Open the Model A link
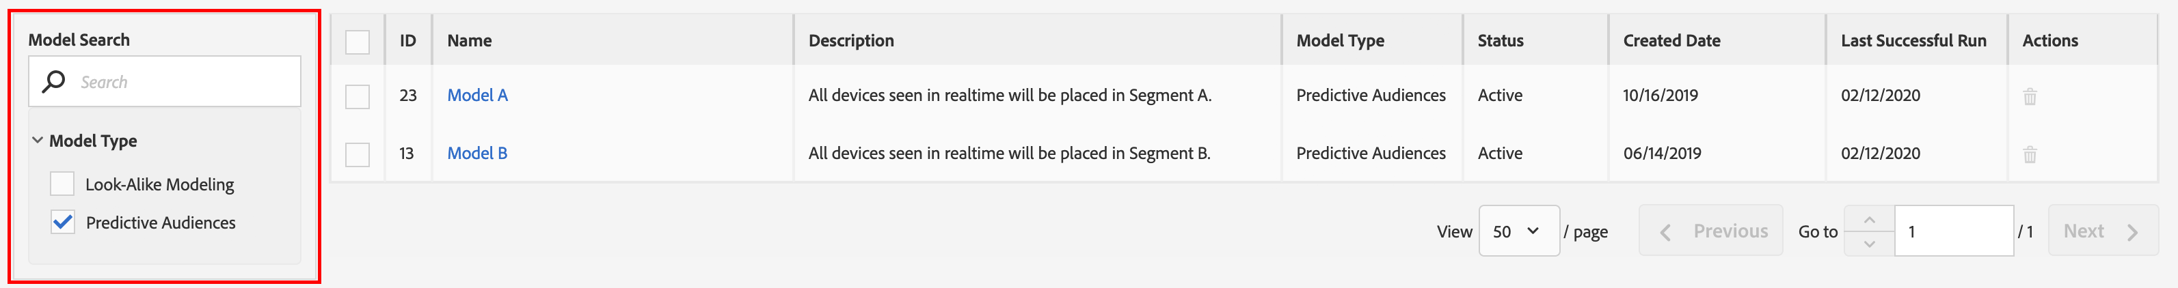This screenshot has width=2178, height=288. coord(478,96)
